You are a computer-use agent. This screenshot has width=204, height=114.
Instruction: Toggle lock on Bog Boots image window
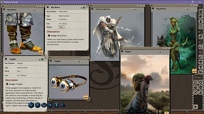click(34, 10)
